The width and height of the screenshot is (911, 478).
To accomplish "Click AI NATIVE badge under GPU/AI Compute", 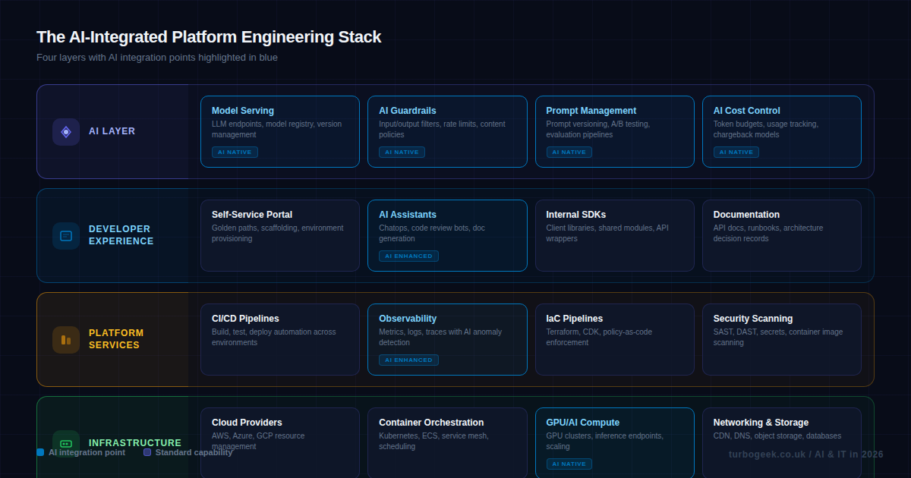I will click(569, 464).
